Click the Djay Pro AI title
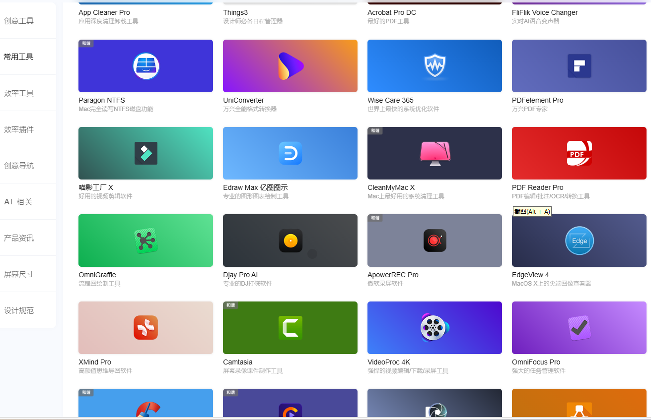Screen dimensions: 651x420 240,275
